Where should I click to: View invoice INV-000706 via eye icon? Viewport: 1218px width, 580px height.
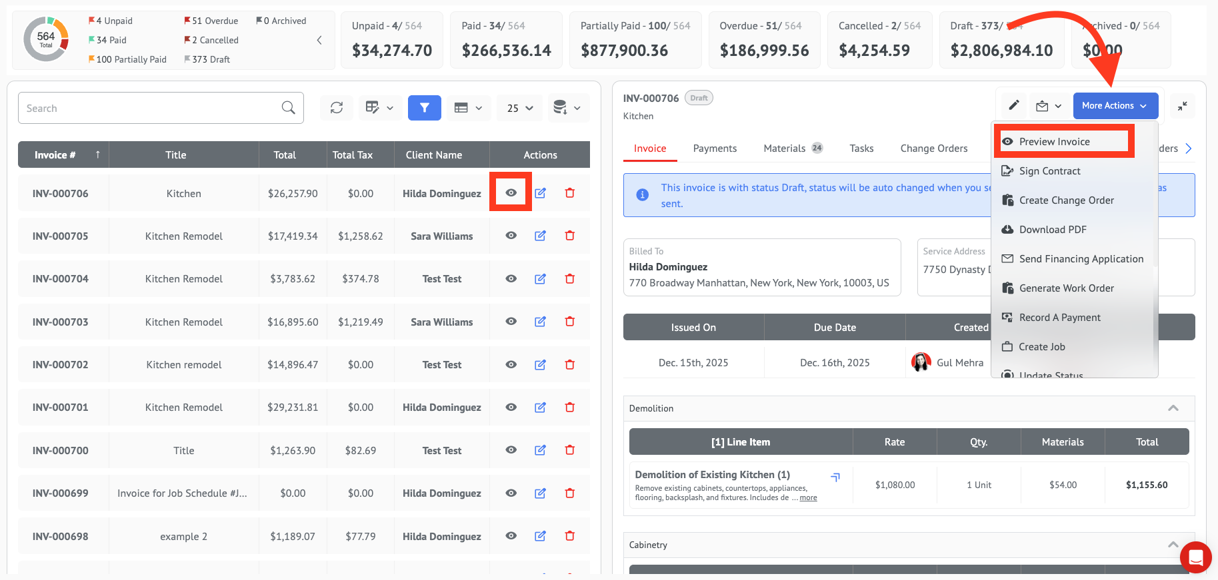coord(511,193)
